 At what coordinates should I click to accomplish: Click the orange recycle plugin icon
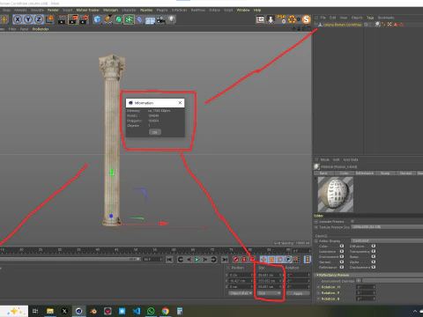293,19
